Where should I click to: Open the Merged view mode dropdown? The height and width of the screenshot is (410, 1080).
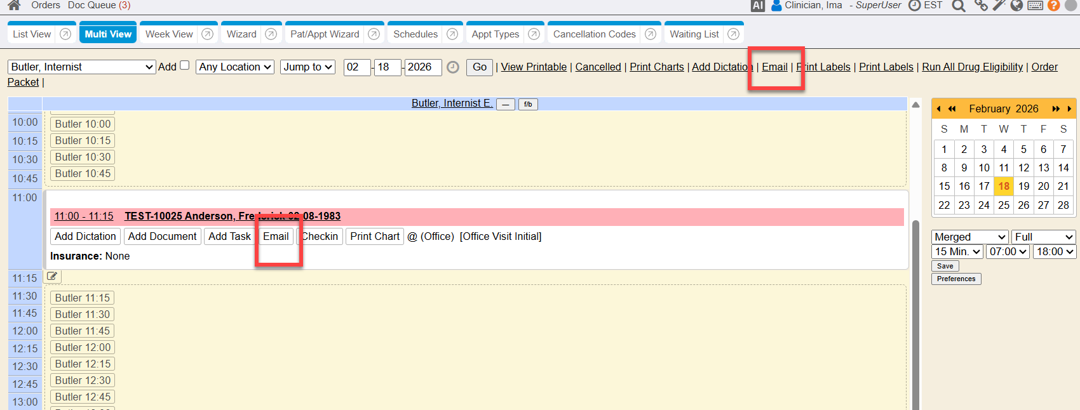click(x=969, y=237)
